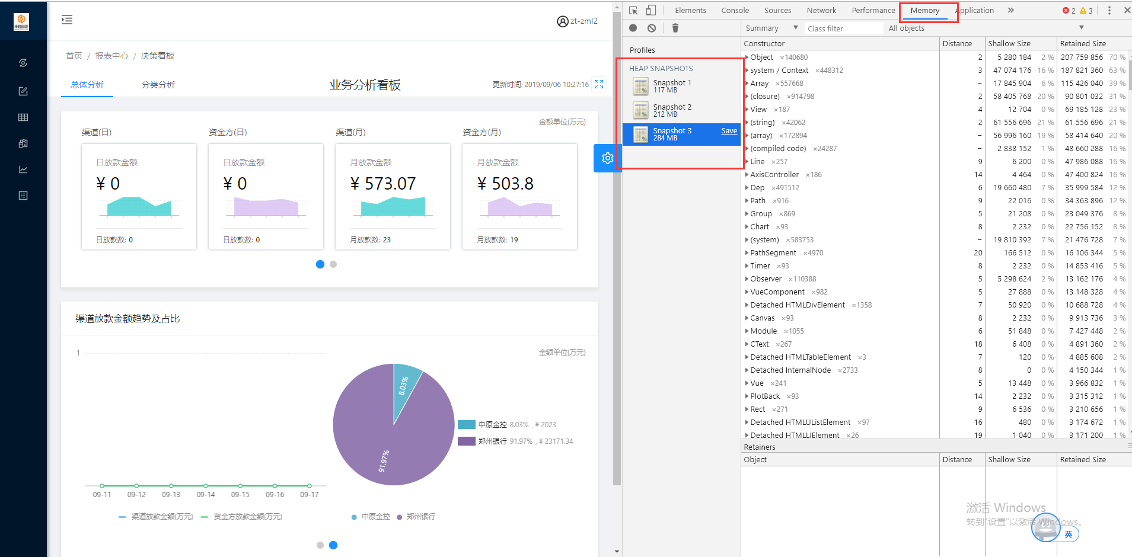
Task: Toggle 资金方放款金额 legend series
Action: pyautogui.click(x=241, y=517)
